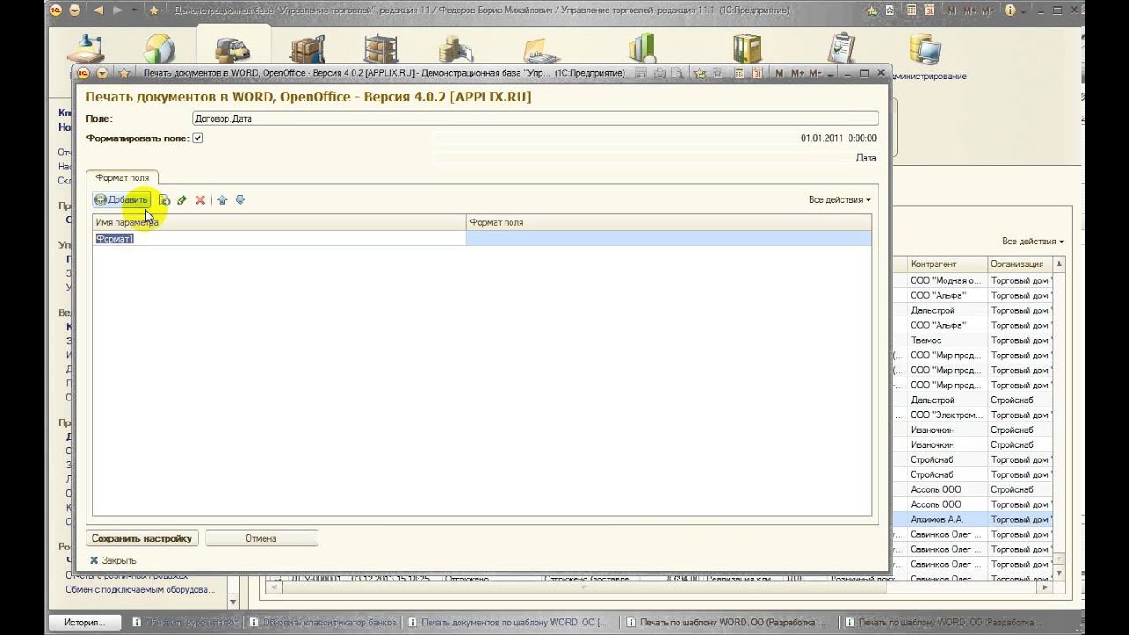Screen dimensions: 1129x635
Task: Click the forward arrow in main window title bar
Action: click(120, 11)
